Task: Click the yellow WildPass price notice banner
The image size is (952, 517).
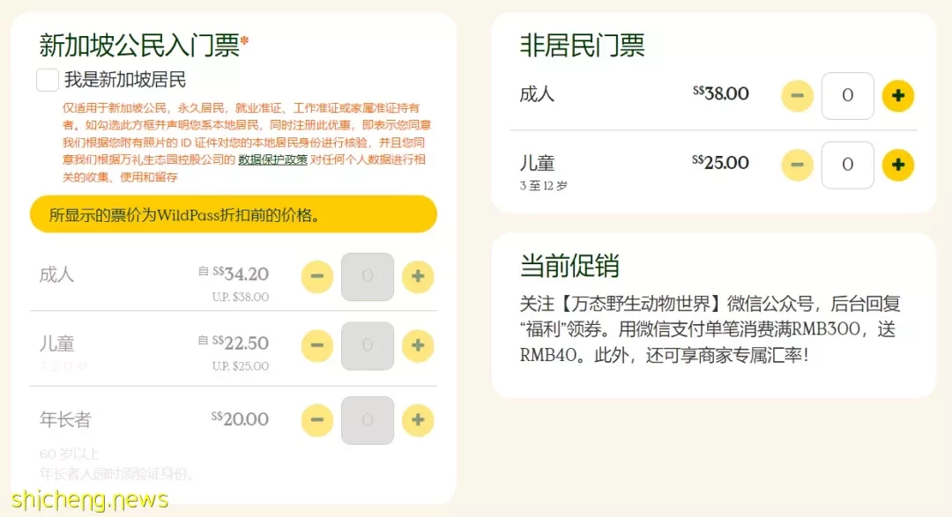Action: point(233,214)
